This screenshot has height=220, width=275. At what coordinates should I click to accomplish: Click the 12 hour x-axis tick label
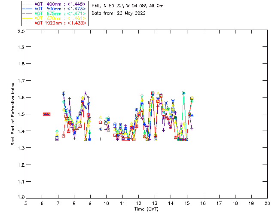138,203
